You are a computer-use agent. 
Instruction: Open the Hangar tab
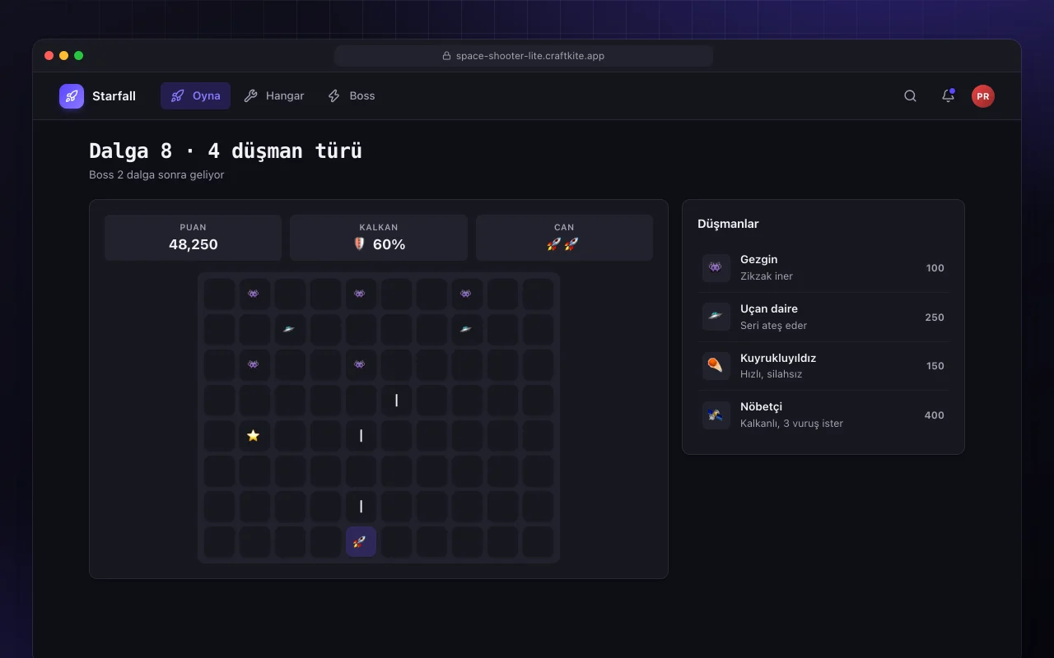tap(274, 96)
